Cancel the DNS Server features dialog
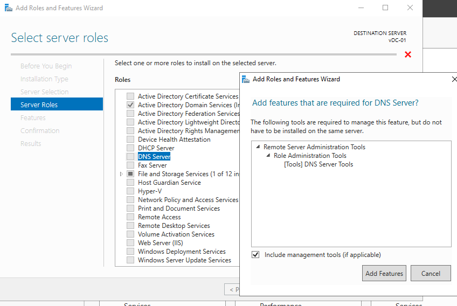Screen dimensions: 457x306 (x=431, y=273)
